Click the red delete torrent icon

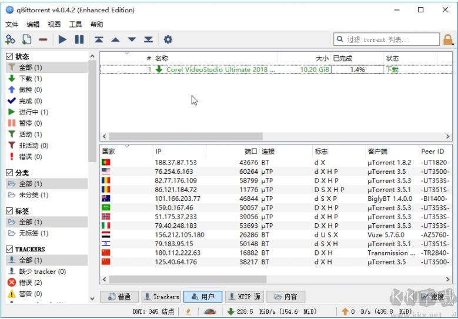43,39
